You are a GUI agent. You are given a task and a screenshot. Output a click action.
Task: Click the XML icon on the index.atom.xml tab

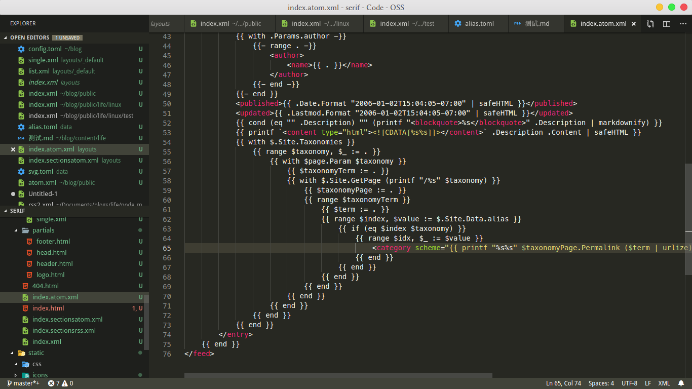(573, 24)
